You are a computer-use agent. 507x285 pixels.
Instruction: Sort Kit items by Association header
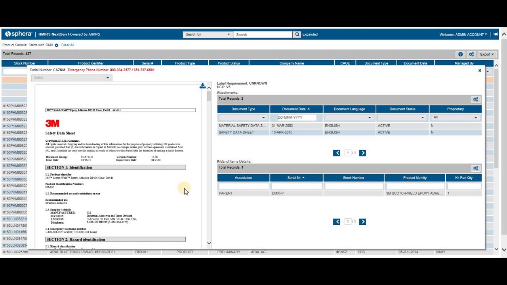coord(243,178)
